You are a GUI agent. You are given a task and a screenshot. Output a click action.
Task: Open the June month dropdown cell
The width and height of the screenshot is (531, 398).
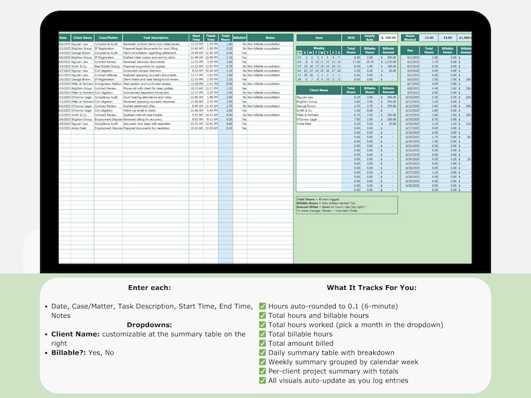click(319, 37)
